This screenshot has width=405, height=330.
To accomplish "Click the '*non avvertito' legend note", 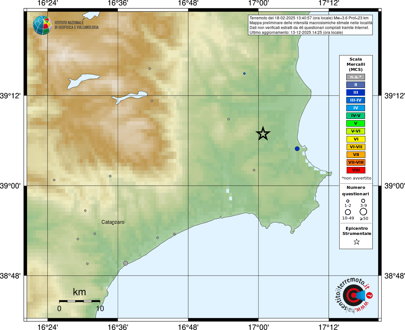I will [x=356, y=178].
